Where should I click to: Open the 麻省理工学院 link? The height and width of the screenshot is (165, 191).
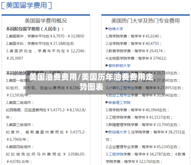119,103
